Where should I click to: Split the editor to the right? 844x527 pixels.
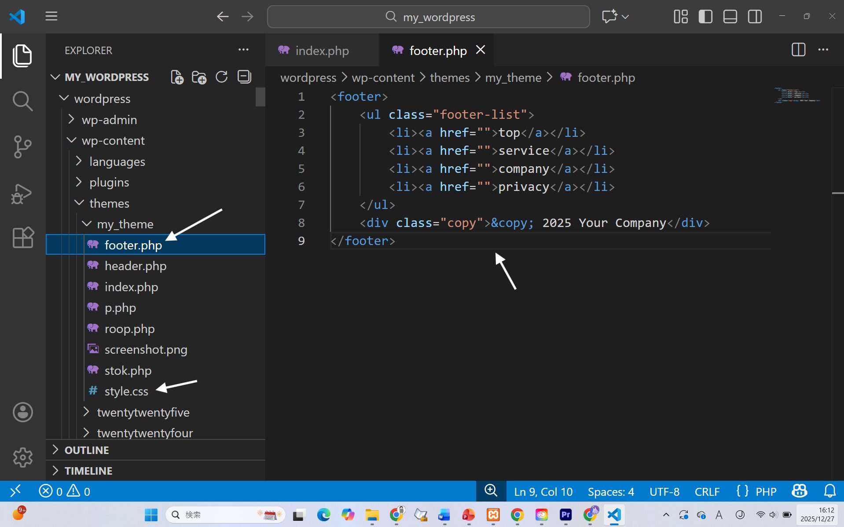point(798,50)
